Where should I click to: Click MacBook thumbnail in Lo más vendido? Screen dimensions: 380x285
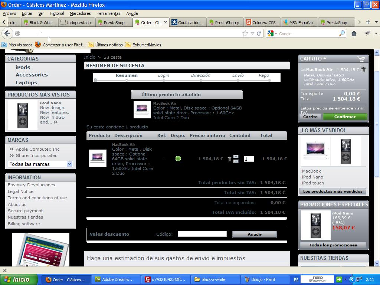pyautogui.click(x=315, y=151)
